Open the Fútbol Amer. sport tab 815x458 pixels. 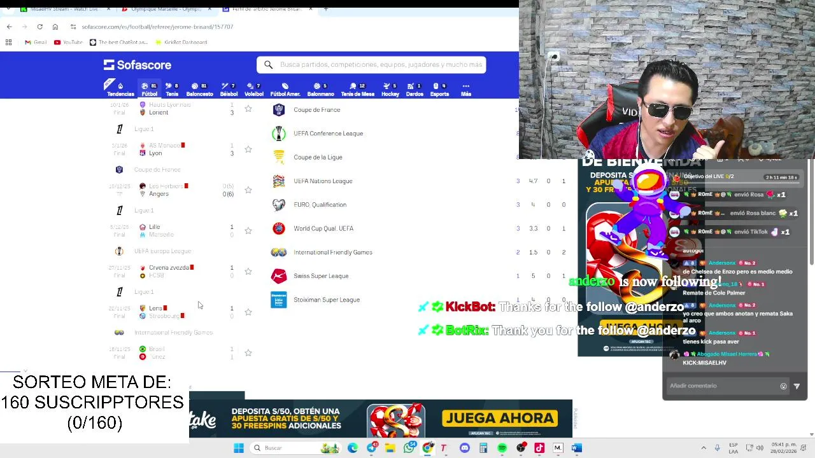[285, 90]
